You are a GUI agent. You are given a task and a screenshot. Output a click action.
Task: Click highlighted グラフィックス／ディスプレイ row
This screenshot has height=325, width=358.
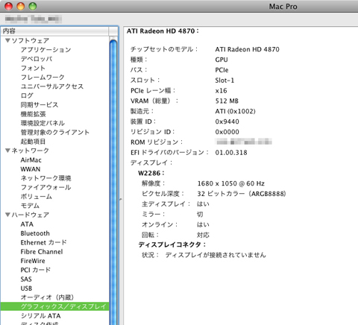54,306
